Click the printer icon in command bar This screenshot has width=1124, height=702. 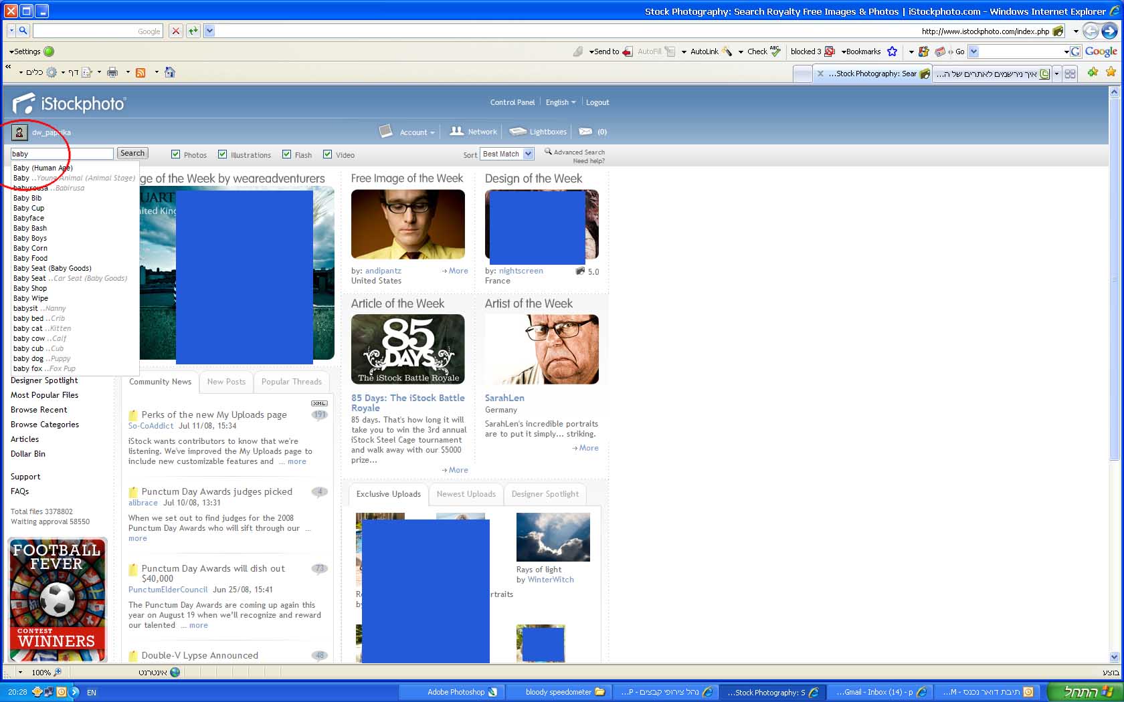[x=112, y=72]
